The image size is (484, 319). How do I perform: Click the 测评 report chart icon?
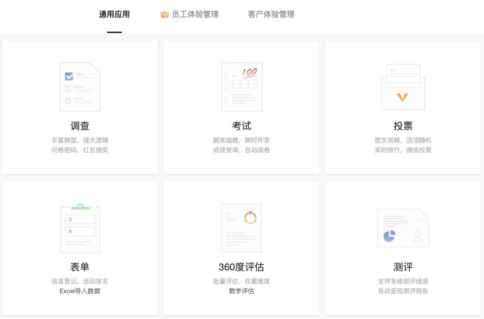click(x=403, y=228)
